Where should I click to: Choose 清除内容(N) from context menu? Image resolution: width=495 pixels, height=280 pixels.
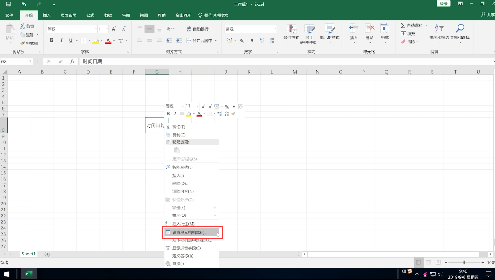192,191
